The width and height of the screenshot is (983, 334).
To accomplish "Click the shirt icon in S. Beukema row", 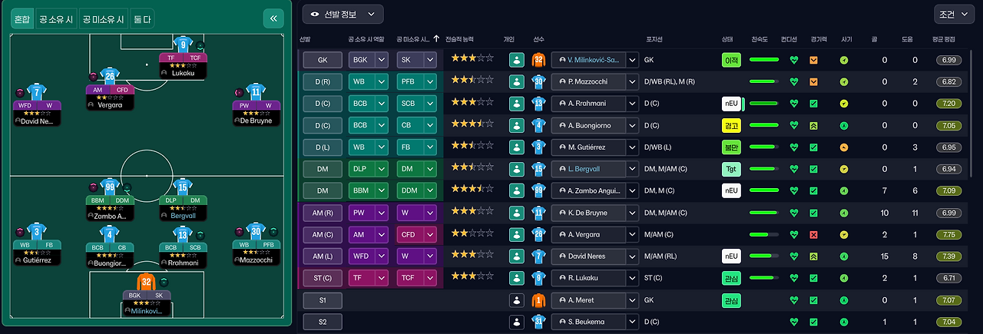I will [x=539, y=321].
